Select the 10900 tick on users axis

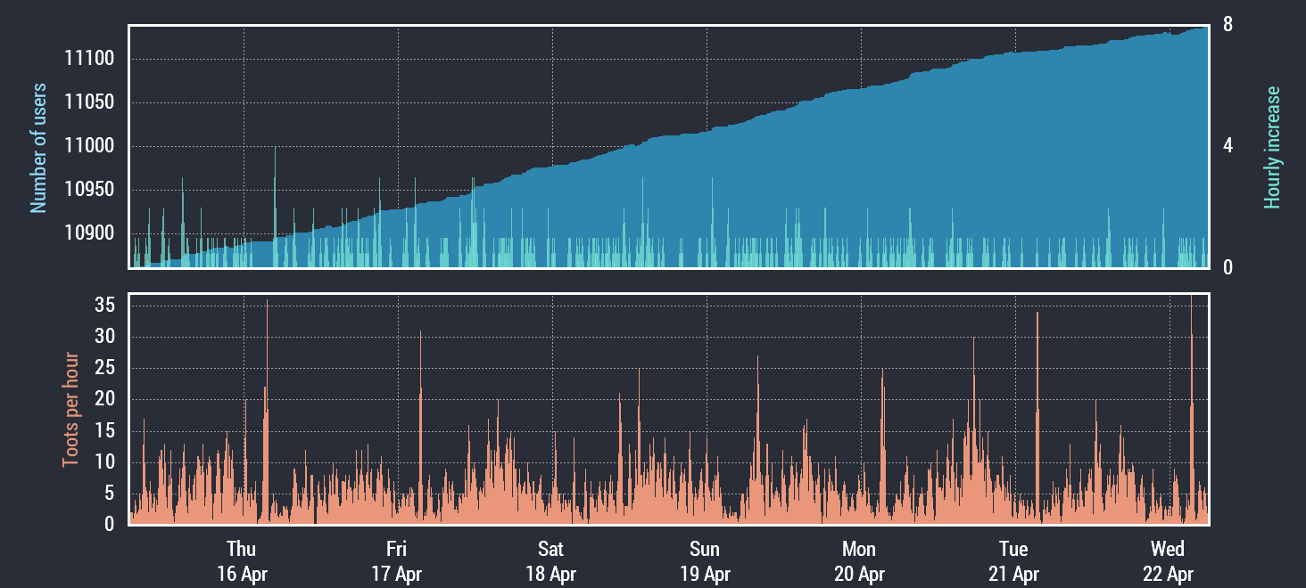point(89,233)
